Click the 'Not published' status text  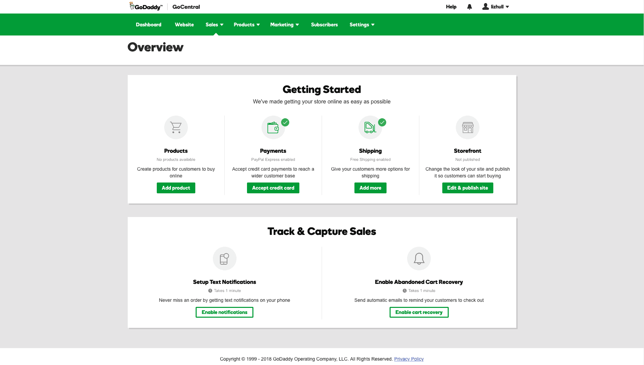click(468, 160)
